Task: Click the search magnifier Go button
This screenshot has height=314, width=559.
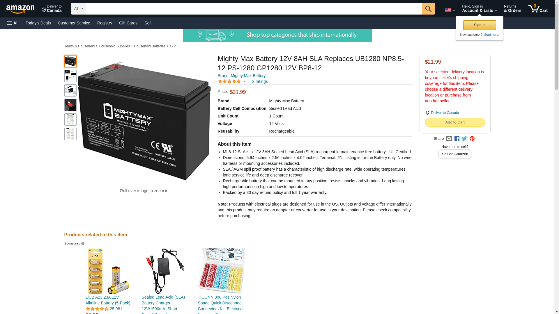Action: (x=428, y=9)
